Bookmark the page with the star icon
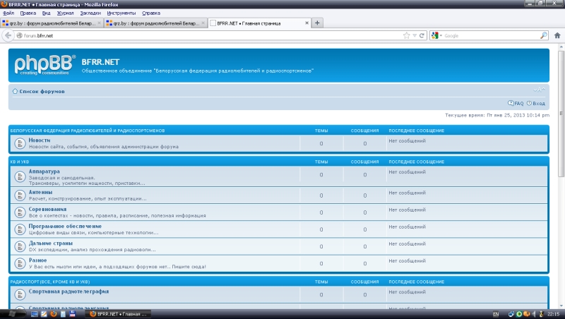 tap(406, 35)
